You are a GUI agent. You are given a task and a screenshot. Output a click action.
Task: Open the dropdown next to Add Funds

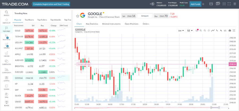click(x=203, y=4)
